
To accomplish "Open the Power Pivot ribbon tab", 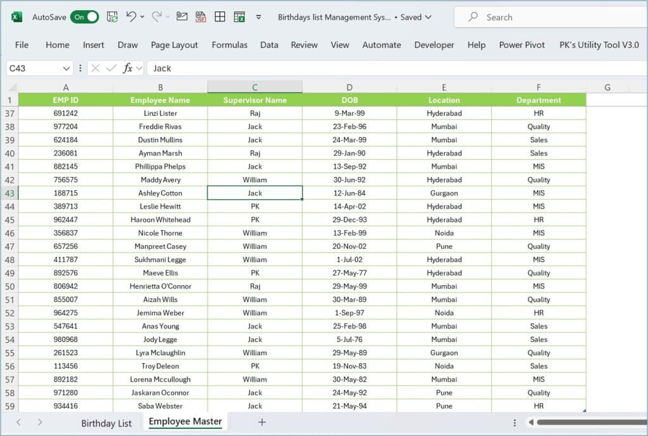I will tap(521, 45).
